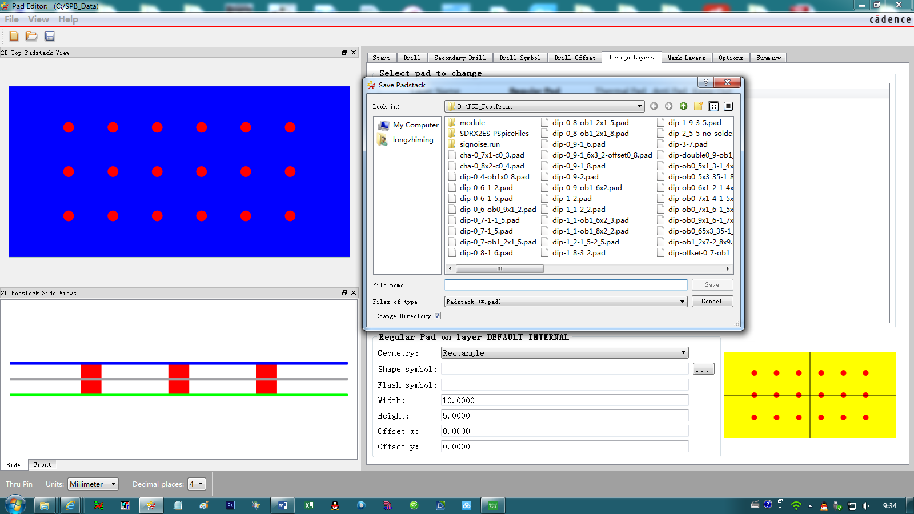
Task: Click the Open padstack folder icon
Action: click(31, 36)
